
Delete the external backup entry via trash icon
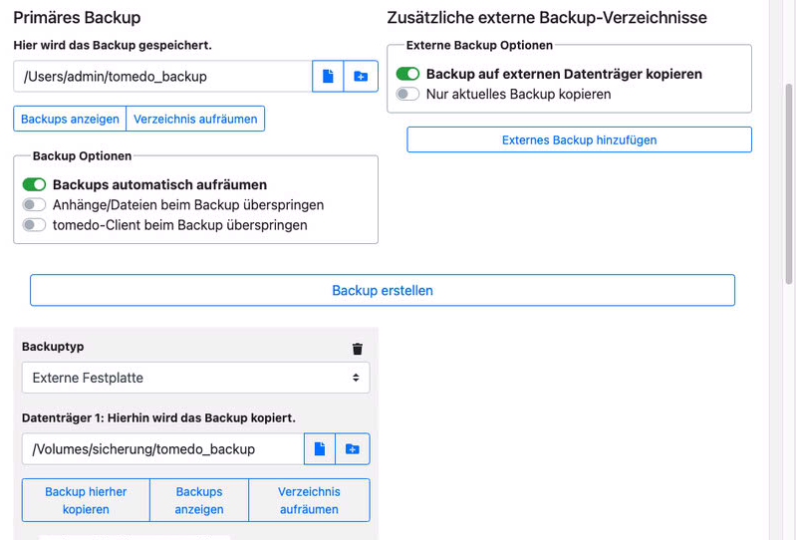click(358, 349)
